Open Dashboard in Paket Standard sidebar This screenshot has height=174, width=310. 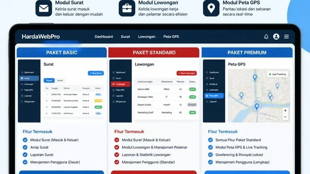tap(120, 72)
